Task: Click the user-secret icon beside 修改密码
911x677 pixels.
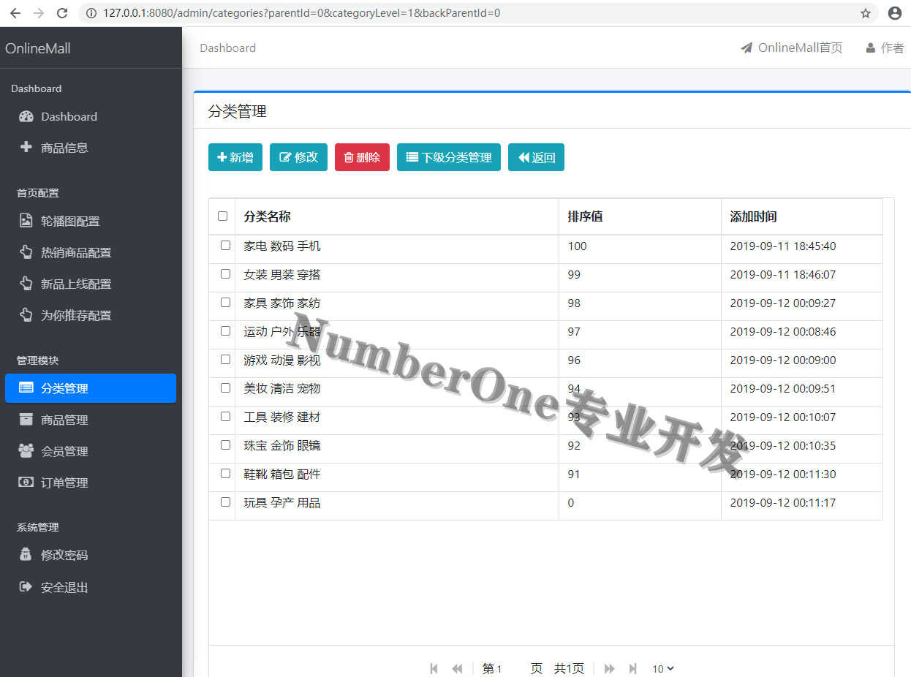Action: coord(26,554)
